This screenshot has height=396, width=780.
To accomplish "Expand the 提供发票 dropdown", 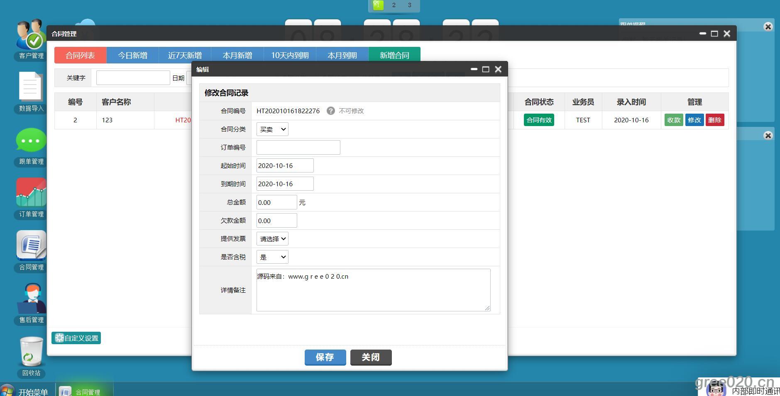I will pos(272,239).
